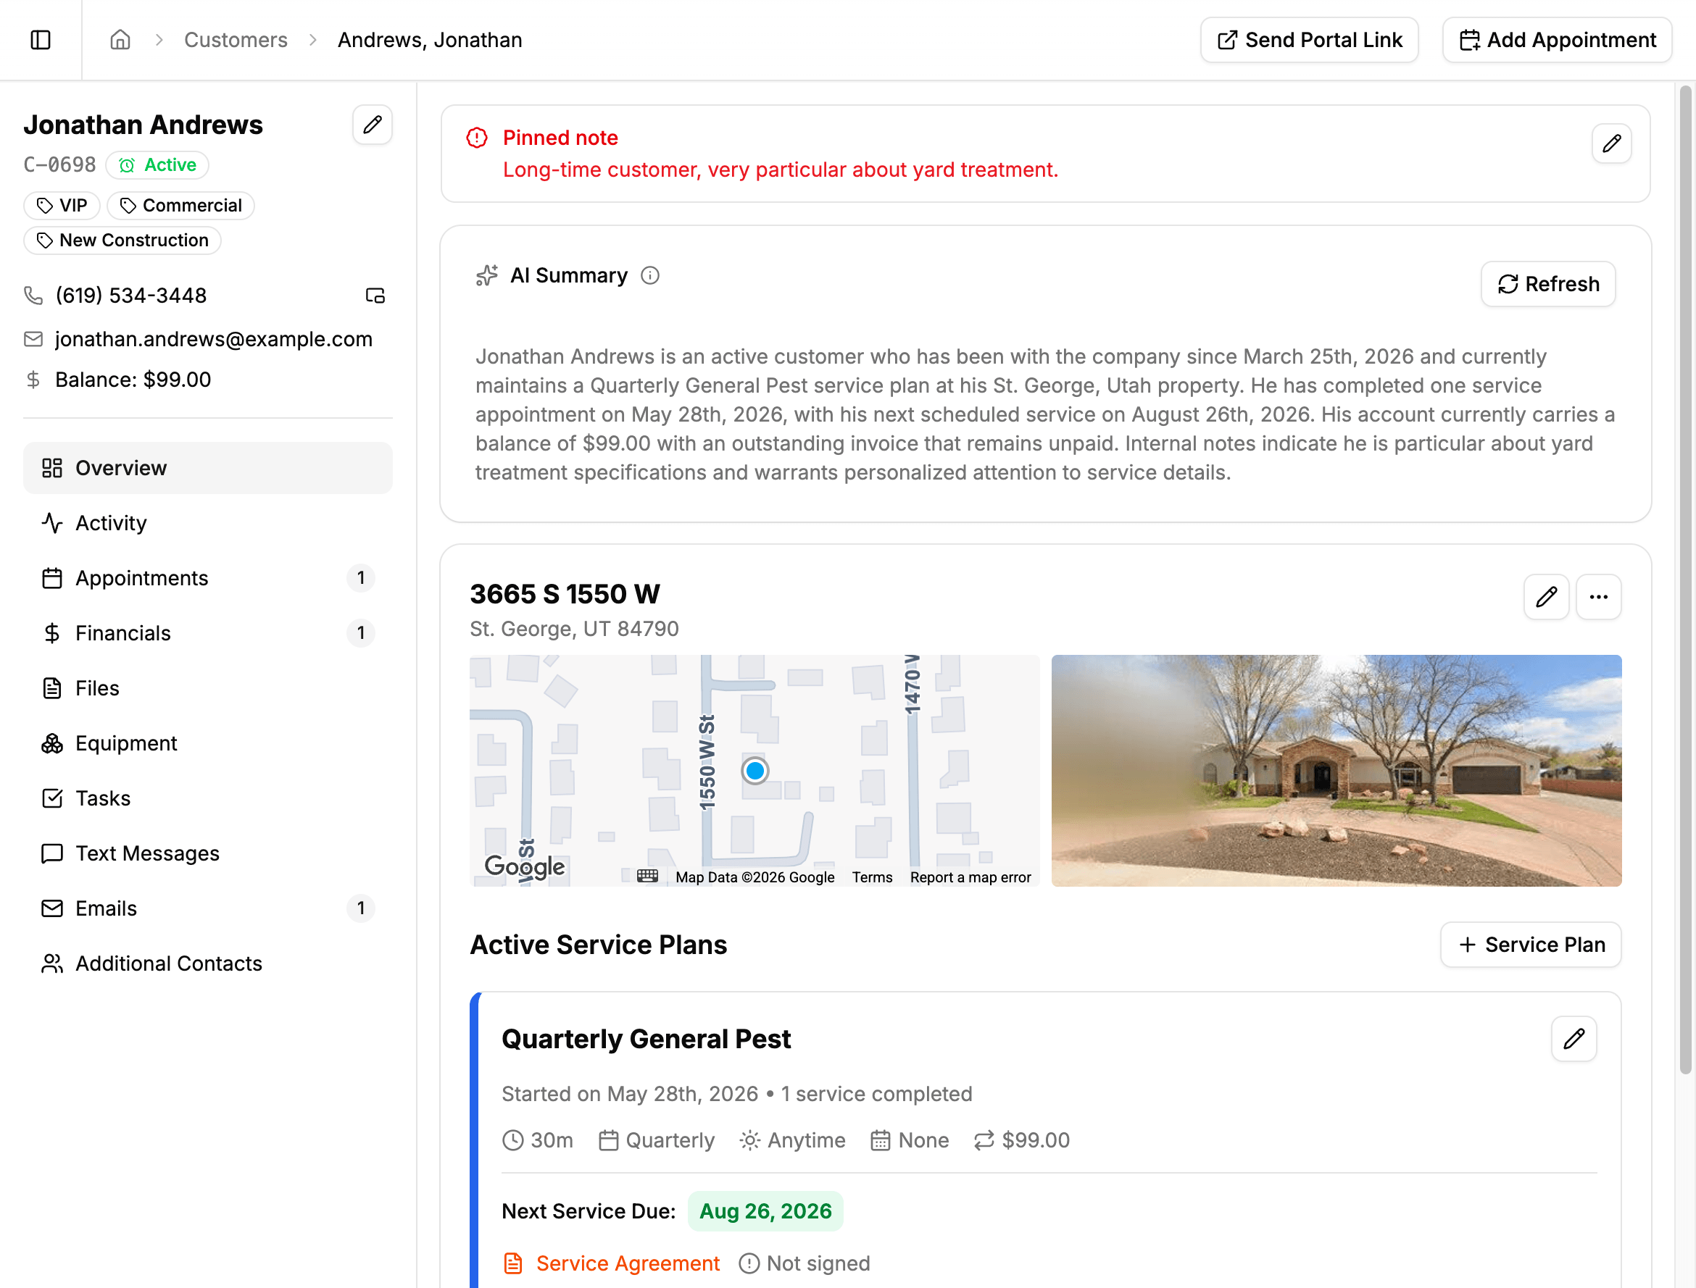The image size is (1696, 1288).
Task: Open more options for the address card
Action: click(1599, 596)
